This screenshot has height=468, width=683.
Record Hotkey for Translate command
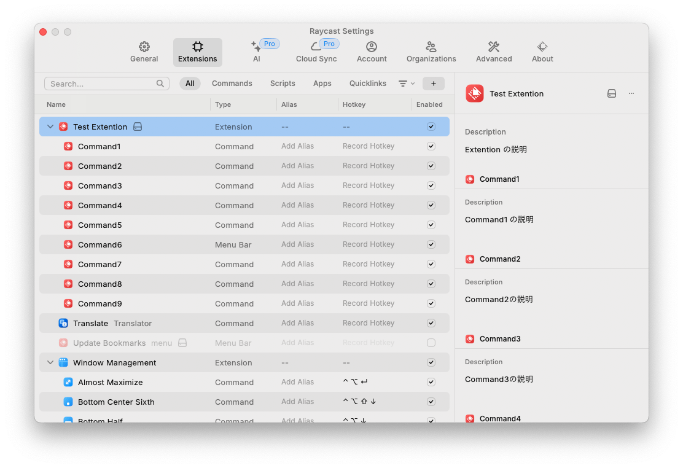tap(369, 322)
